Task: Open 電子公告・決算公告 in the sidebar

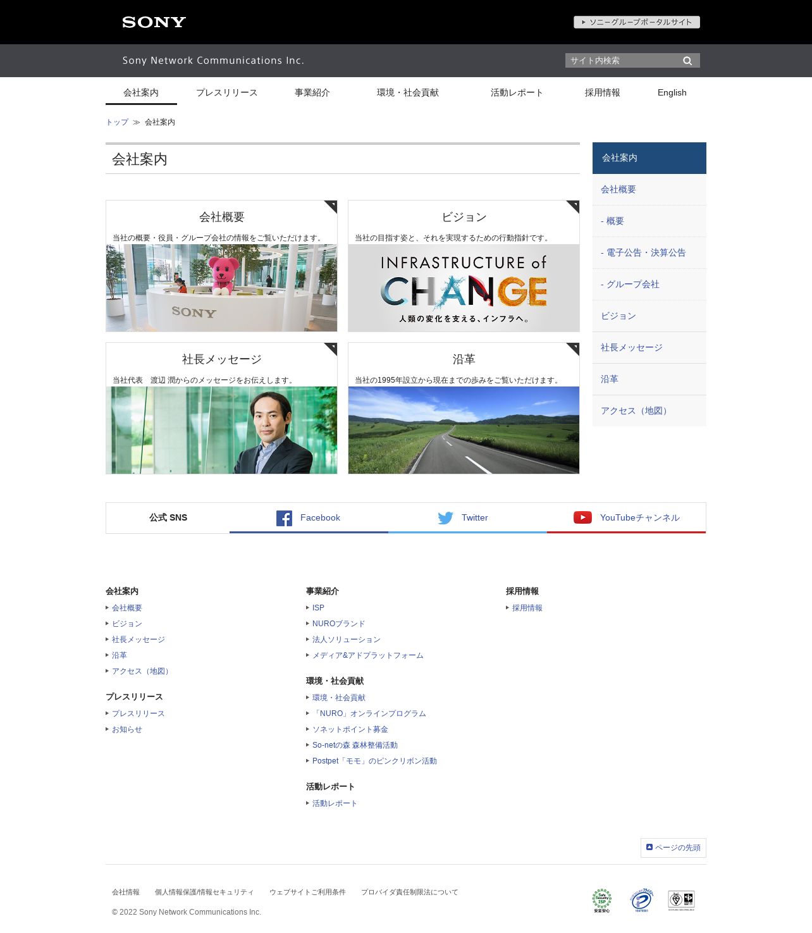Action: [649, 253]
